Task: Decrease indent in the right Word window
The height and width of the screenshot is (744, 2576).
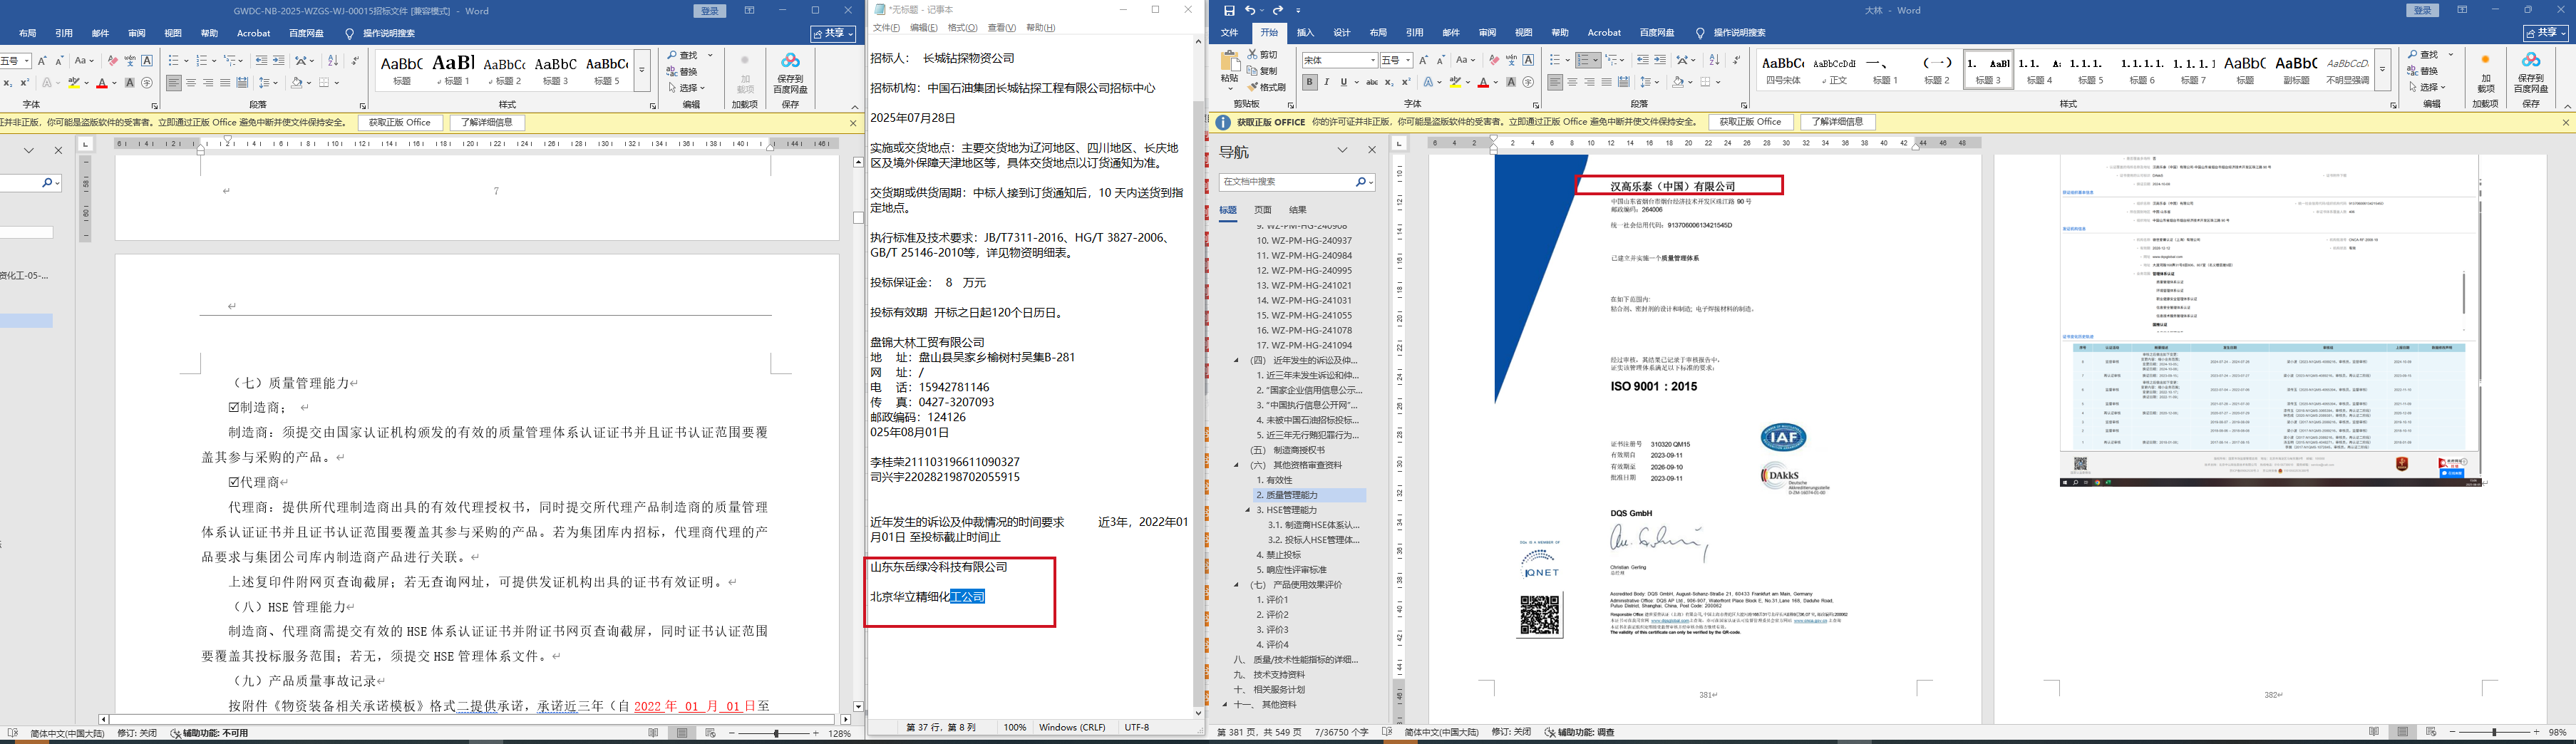Action: pos(1643,60)
